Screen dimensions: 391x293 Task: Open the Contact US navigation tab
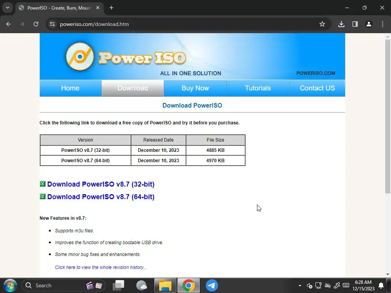tap(317, 88)
